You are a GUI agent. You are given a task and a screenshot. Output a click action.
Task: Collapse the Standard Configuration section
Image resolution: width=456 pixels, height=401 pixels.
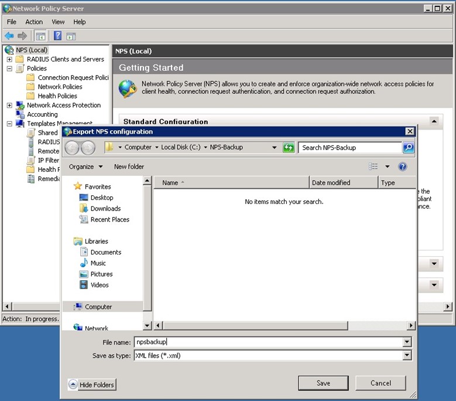434,121
